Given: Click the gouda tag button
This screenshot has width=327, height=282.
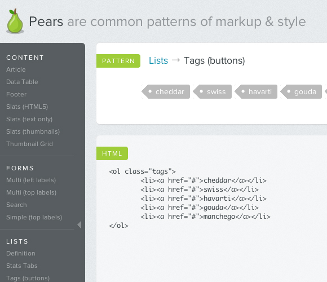Looking at the screenshot, I should (x=301, y=91).
